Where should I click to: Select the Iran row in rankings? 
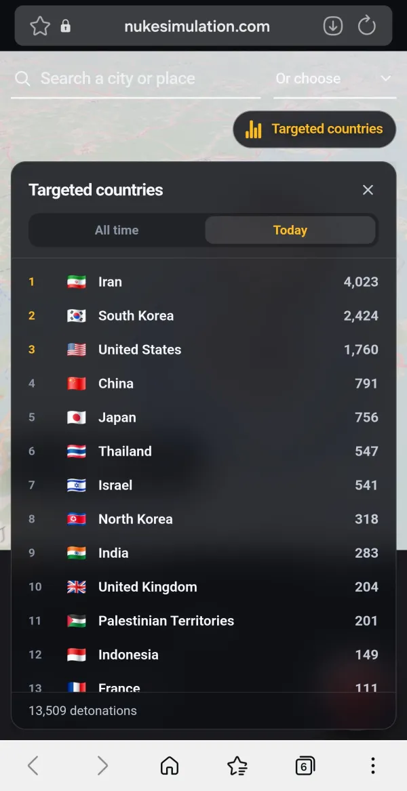(x=203, y=281)
